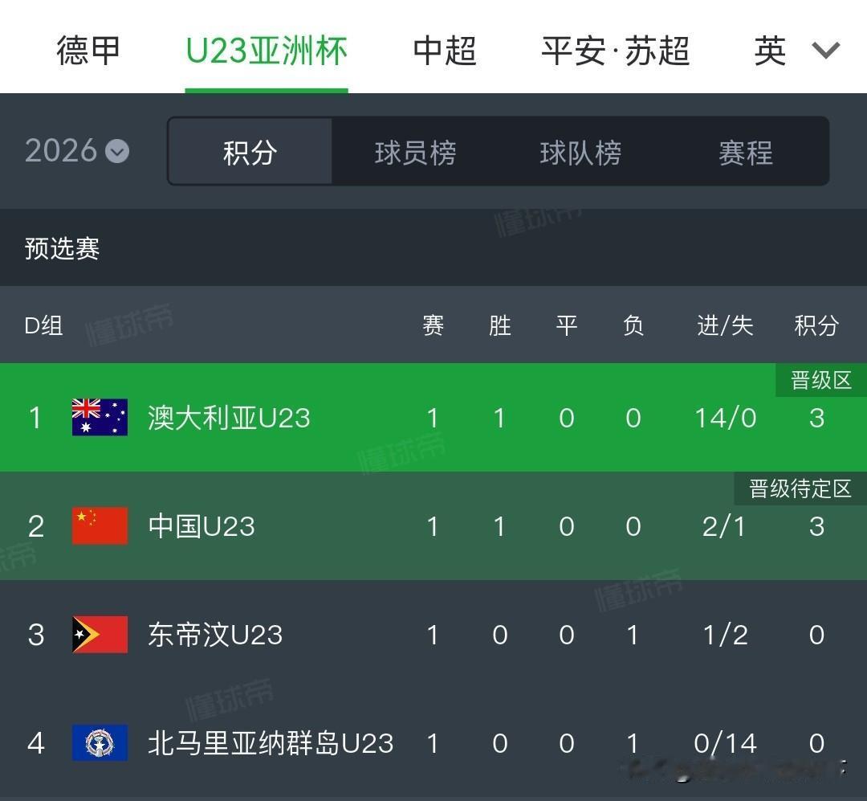Switch to the 德甲 league tab

[88, 51]
